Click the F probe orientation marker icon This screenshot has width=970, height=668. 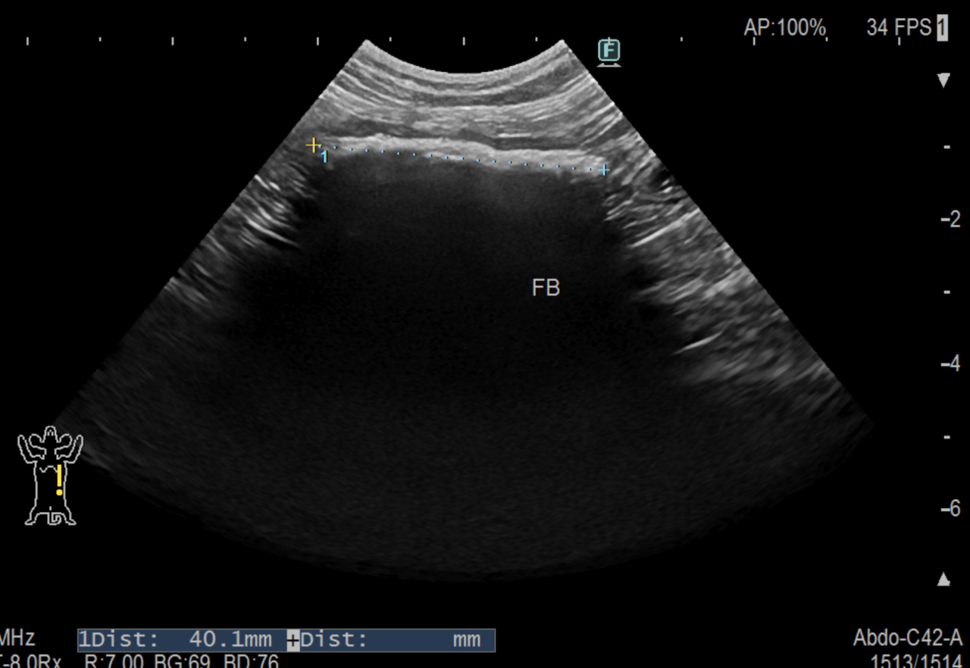tap(609, 52)
